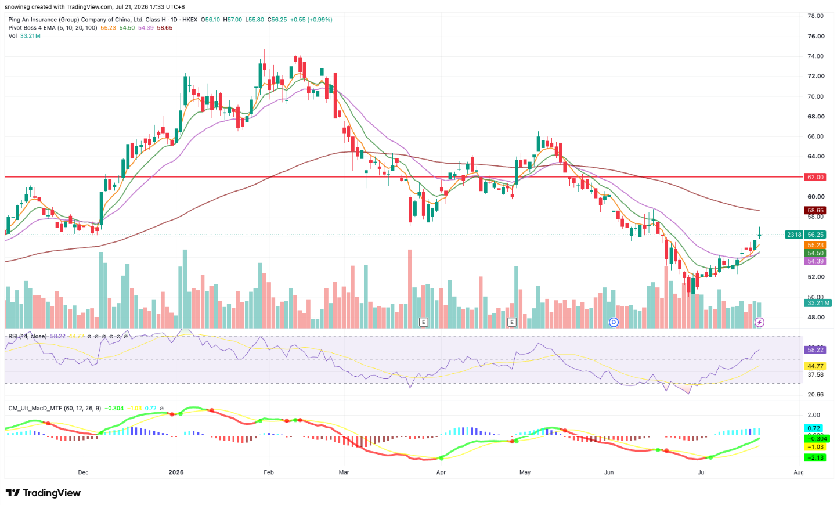The image size is (837, 505).
Task: Select the CM_Ult_MacD_MTF legend title
Action: click(x=55, y=409)
